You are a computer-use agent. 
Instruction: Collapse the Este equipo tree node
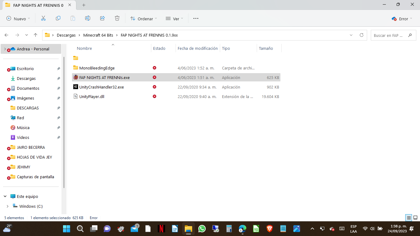5,196
